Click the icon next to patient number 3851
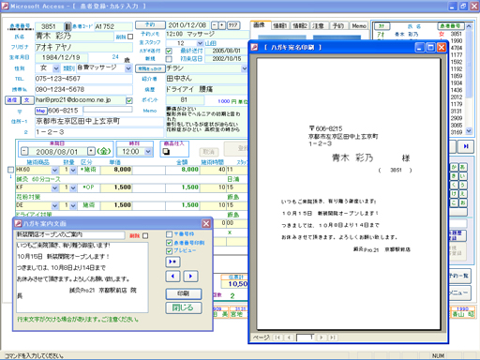The height and width of the screenshot is (360, 480). [67, 26]
